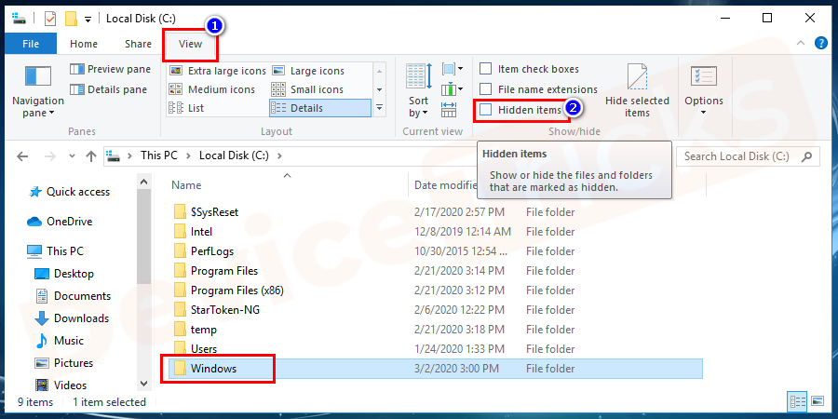Open Documents in navigation pane

pyautogui.click(x=73, y=296)
